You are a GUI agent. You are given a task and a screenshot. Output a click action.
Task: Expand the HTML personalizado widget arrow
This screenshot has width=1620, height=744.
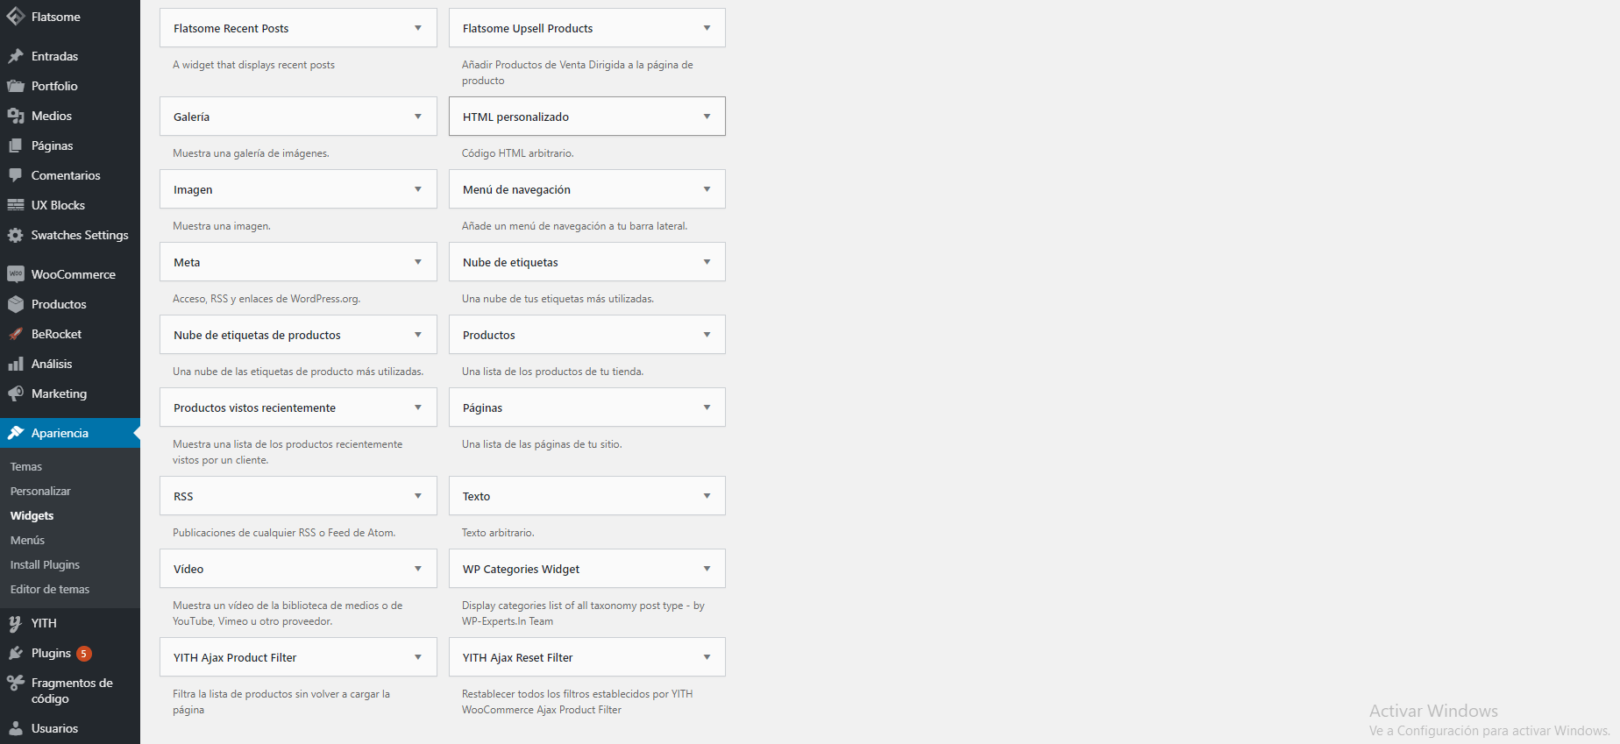[x=707, y=117]
